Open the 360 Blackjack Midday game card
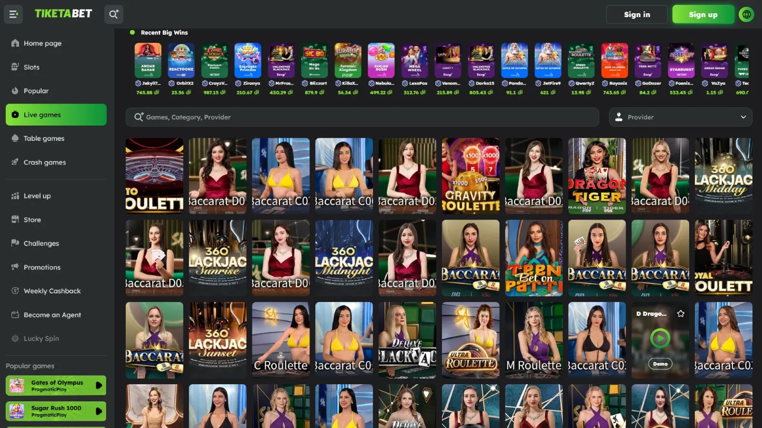The height and width of the screenshot is (428, 762). (x=723, y=175)
